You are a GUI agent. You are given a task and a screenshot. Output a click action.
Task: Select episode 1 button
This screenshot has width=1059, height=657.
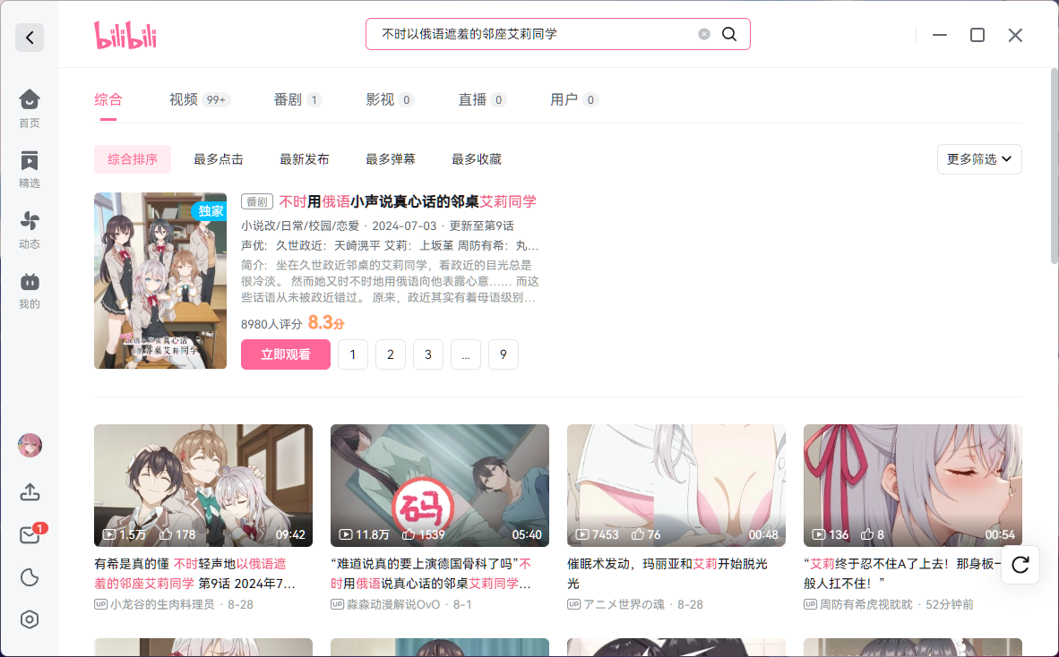tap(352, 354)
